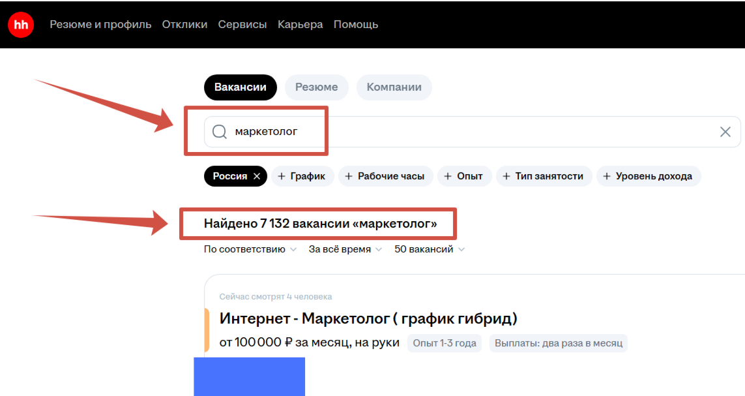Expand the По соответствию sort dropdown
The width and height of the screenshot is (745, 396).
tap(250, 249)
